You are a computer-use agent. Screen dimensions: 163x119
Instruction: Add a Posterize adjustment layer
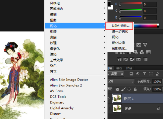point(126,59)
